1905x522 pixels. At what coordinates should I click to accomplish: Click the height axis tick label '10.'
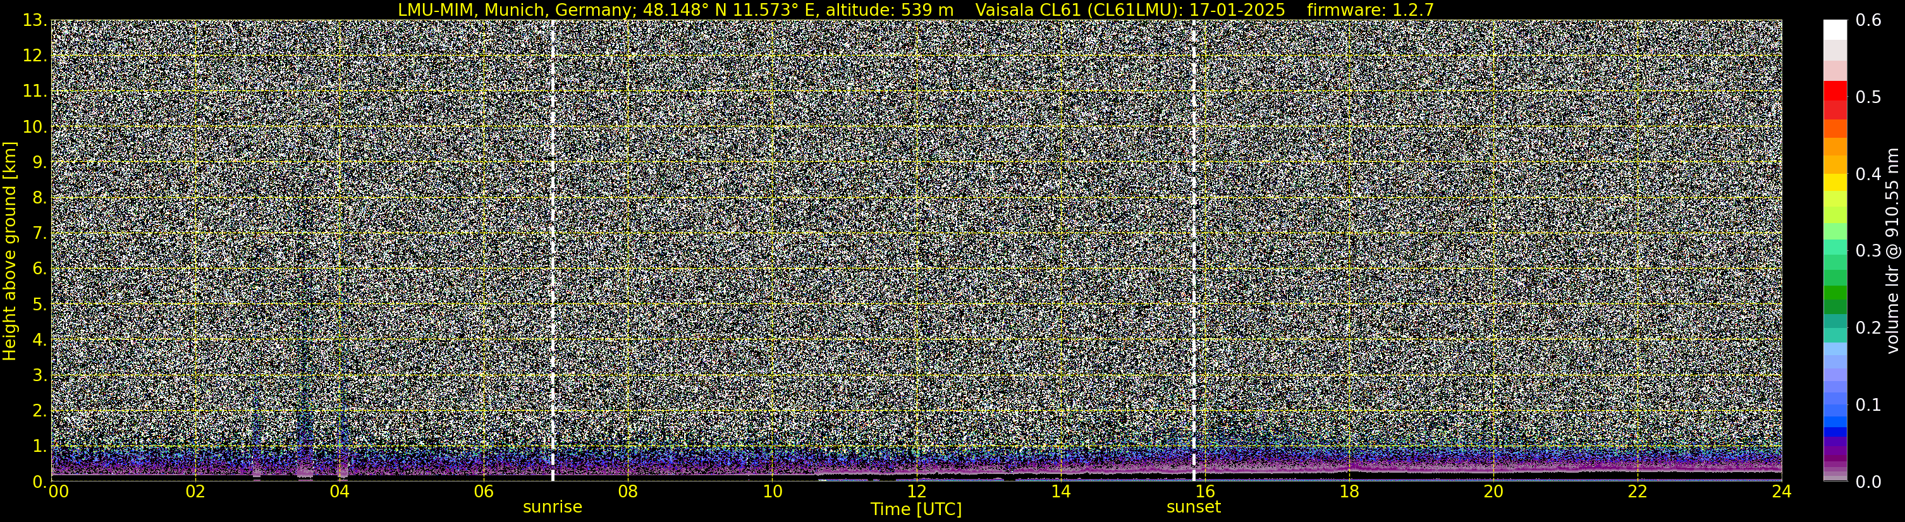pyautogui.click(x=35, y=127)
